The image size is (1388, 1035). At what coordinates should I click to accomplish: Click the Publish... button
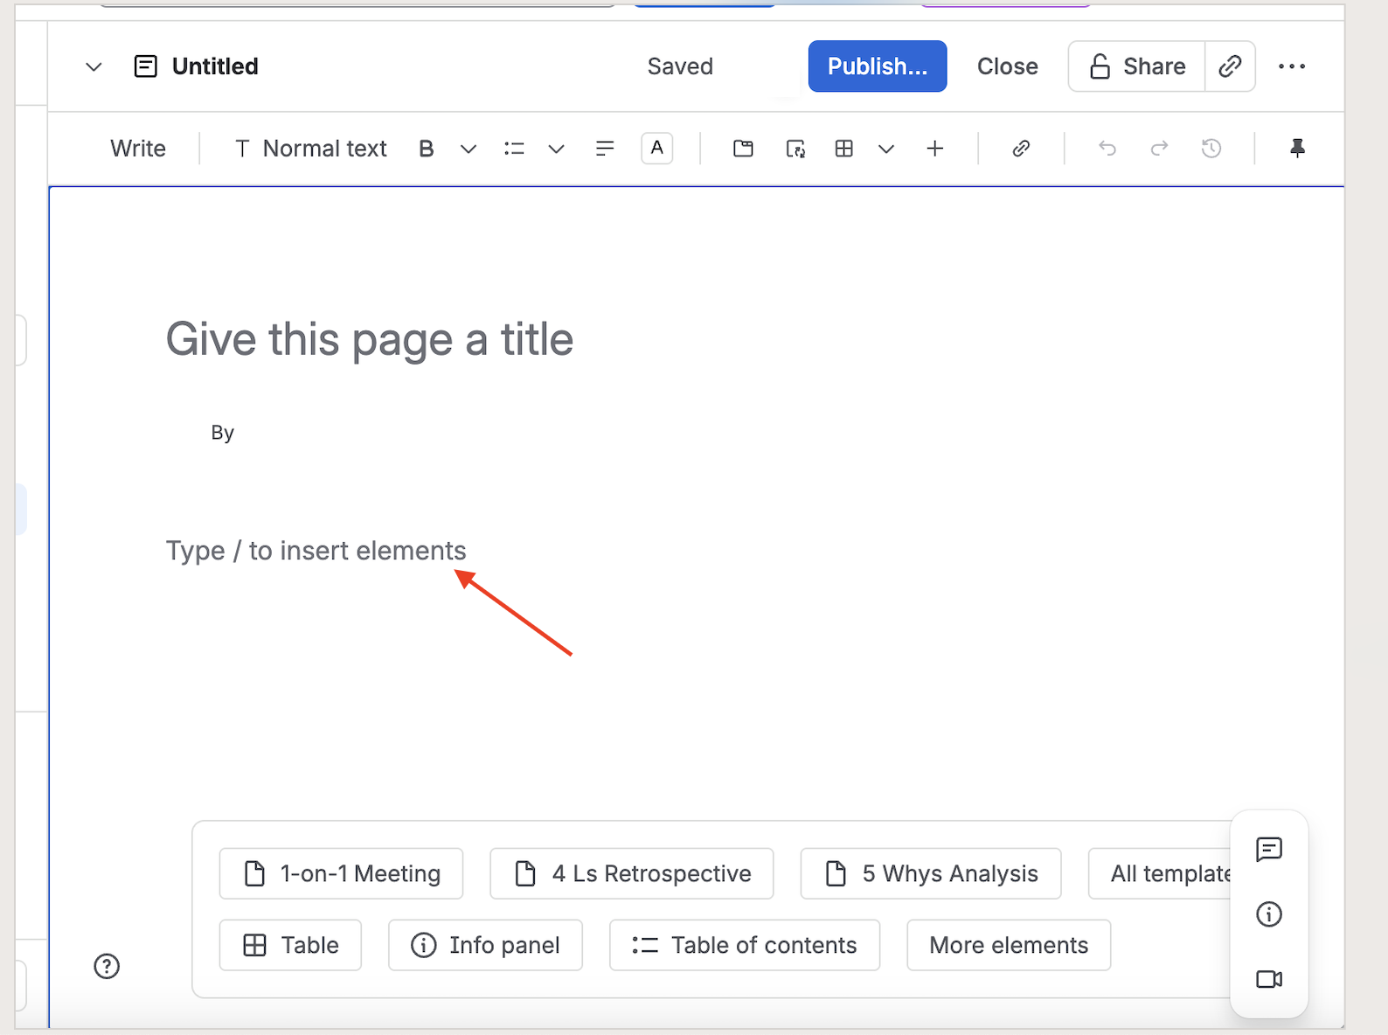878,66
